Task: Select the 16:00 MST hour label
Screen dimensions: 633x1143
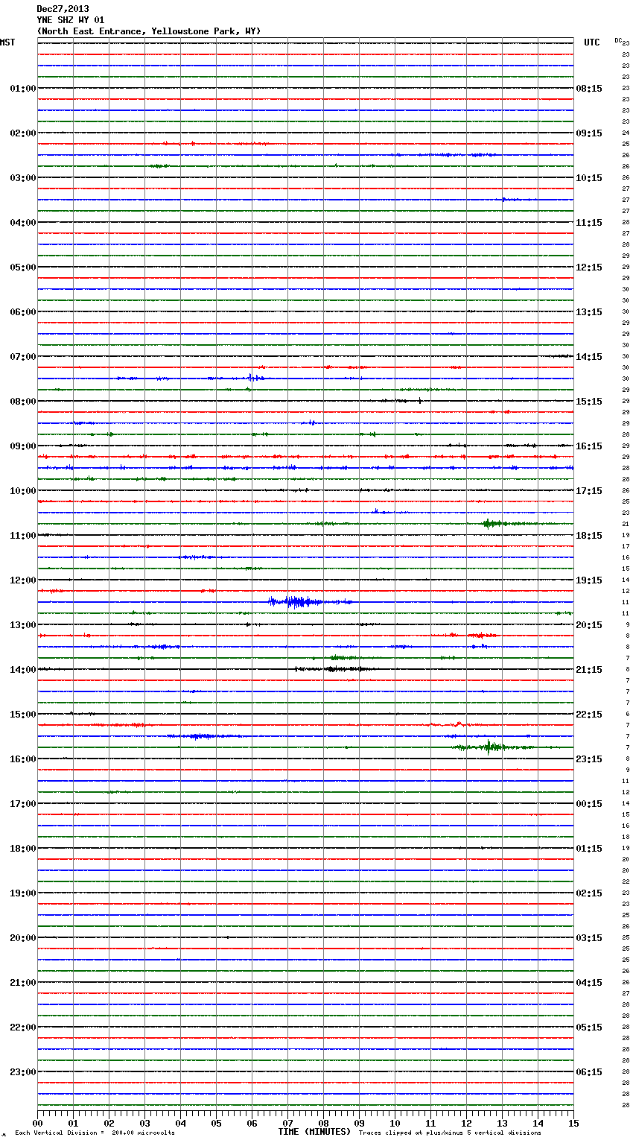Action: click(23, 759)
